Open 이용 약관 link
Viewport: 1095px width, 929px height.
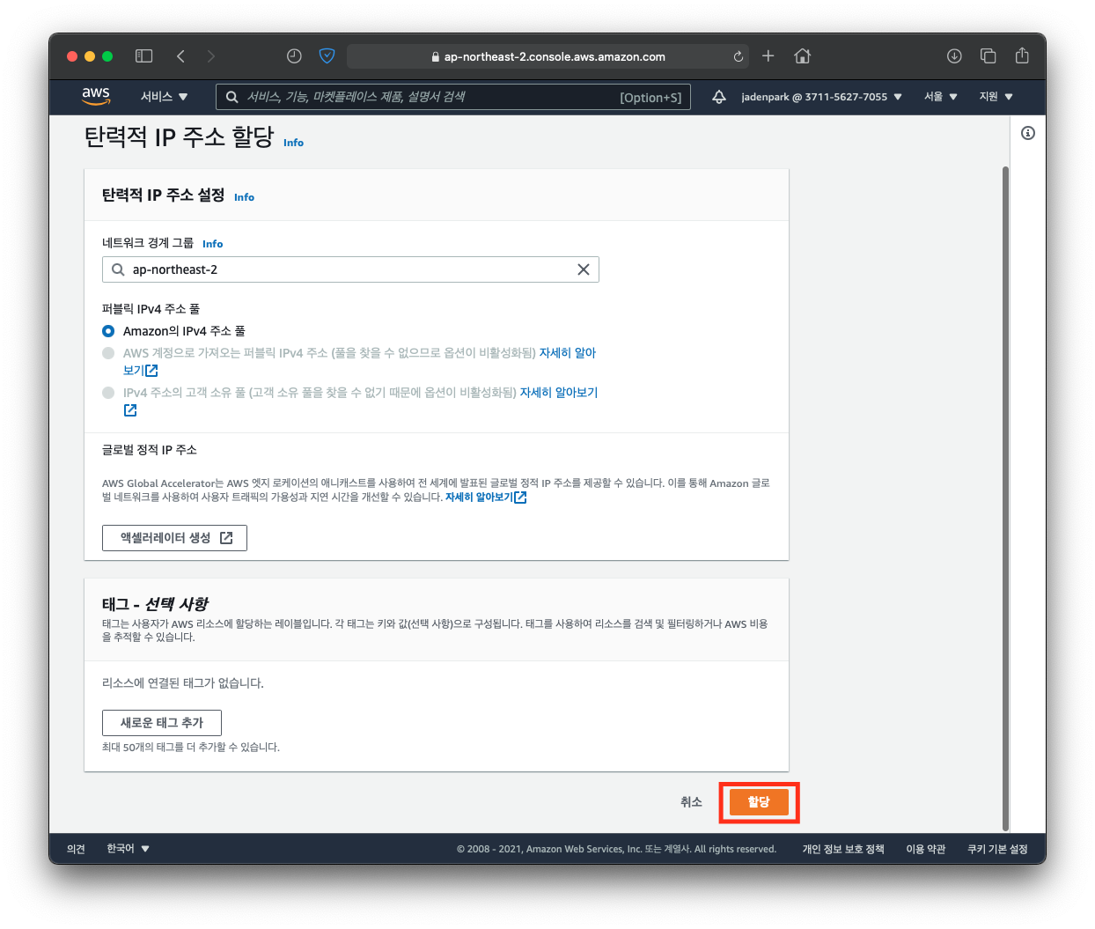pos(926,849)
